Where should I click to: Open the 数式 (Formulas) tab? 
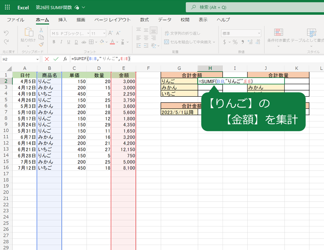pyautogui.click(x=144, y=20)
